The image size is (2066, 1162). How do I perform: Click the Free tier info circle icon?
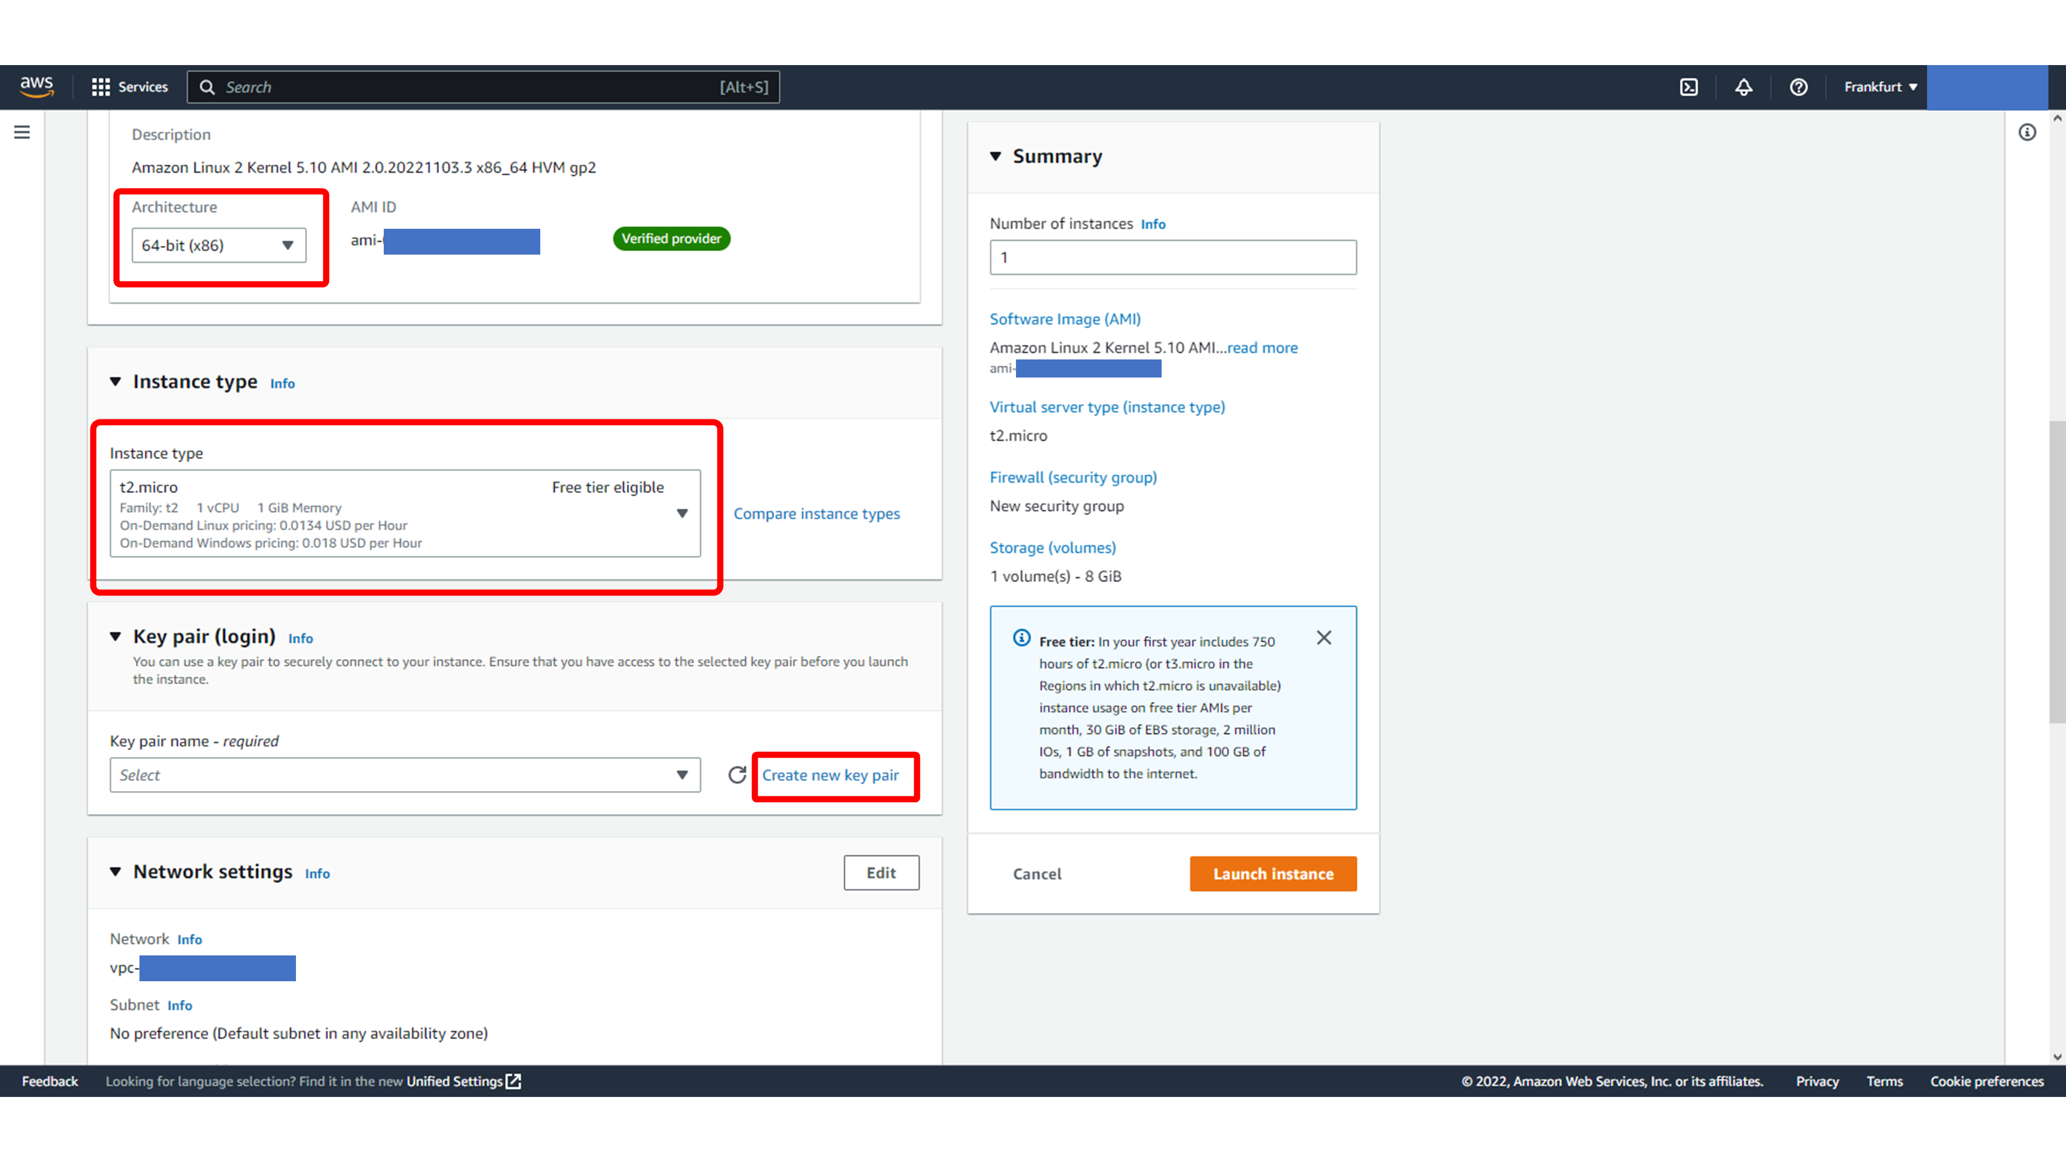(x=1021, y=637)
